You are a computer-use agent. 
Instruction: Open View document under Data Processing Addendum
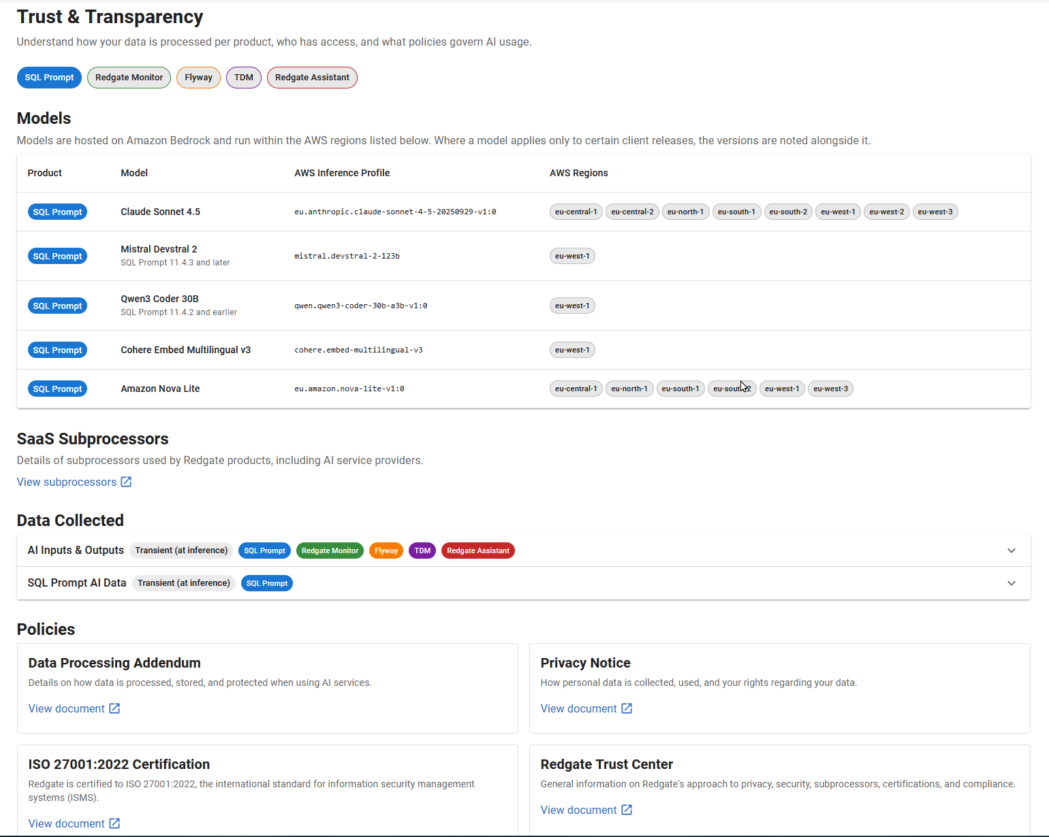(x=74, y=708)
